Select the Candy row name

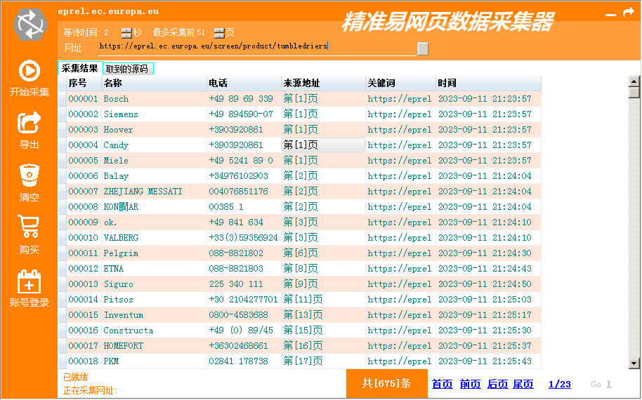pos(116,145)
